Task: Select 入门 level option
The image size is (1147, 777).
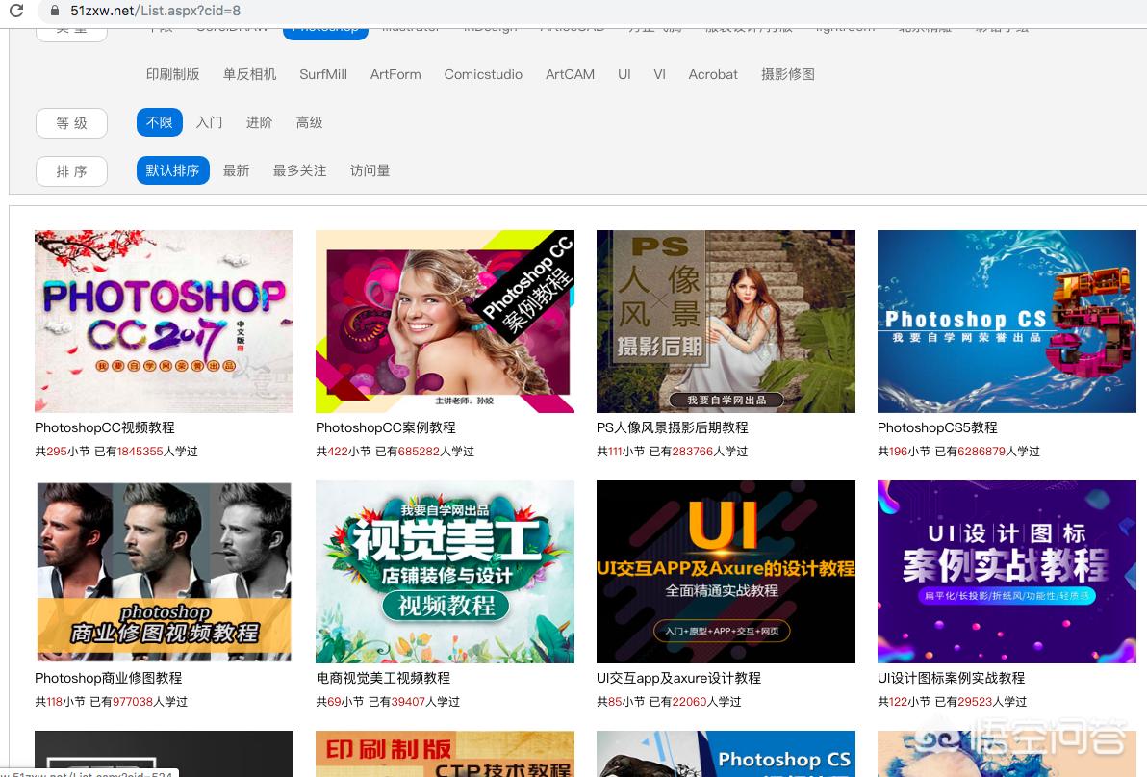Action: pos(209,122)
